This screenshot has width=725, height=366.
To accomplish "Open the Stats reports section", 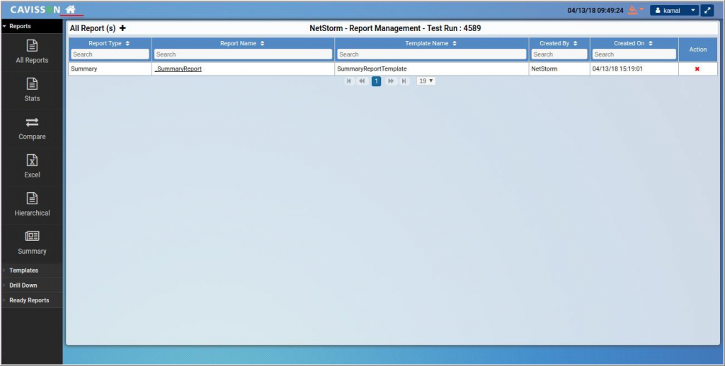I will point(32,90).
